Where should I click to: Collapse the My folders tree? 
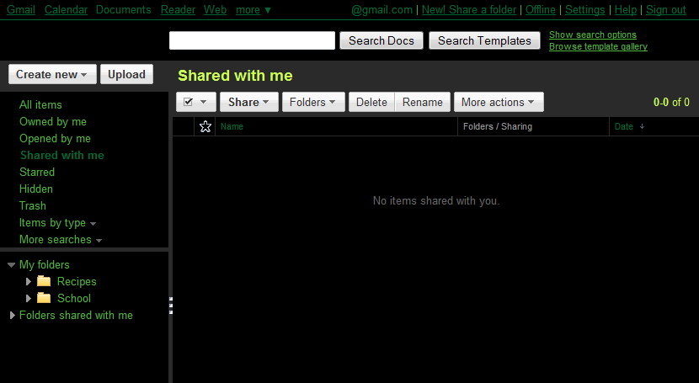coord(12,265)
